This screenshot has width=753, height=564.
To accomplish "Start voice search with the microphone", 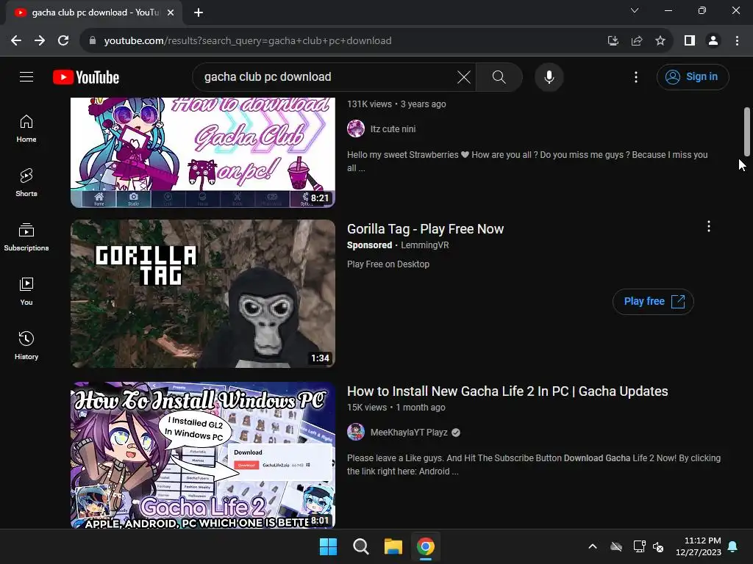I will tap(549, 76).
